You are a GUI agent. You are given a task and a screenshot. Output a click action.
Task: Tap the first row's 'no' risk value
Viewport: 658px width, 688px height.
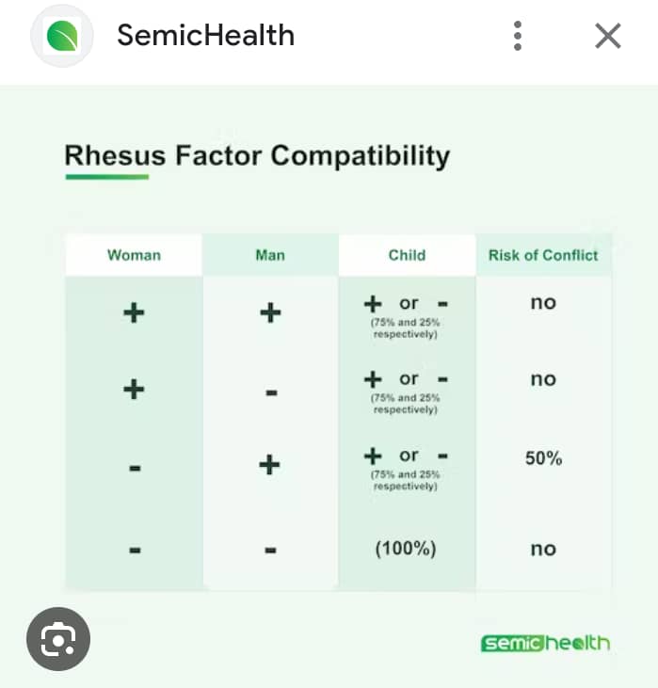(543, 303)
